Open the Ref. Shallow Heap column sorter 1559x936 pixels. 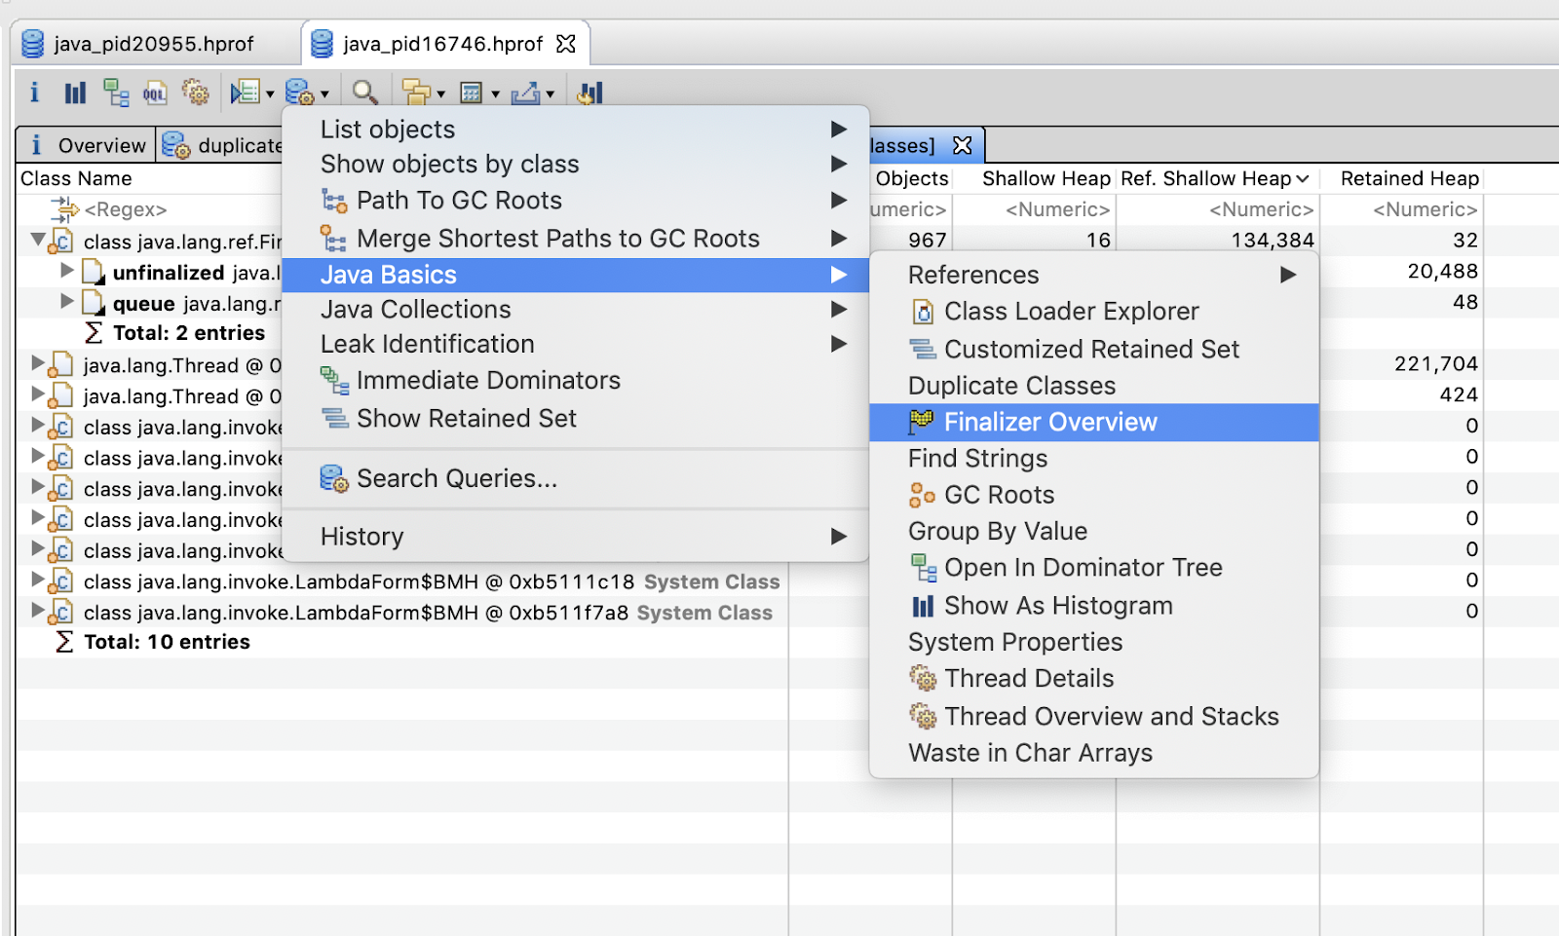click(x=1303, y=178)
